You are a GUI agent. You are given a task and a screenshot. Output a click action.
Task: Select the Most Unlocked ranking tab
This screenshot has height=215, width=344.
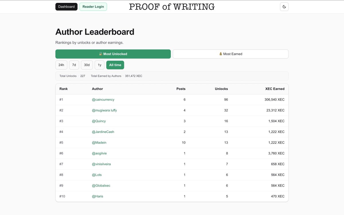[x=113, y=54]
